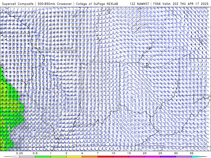The height and width of the screenshot is (158, 211).
Task: Click the yellow-green 1–2 colorbar segment
Action: 59,157
